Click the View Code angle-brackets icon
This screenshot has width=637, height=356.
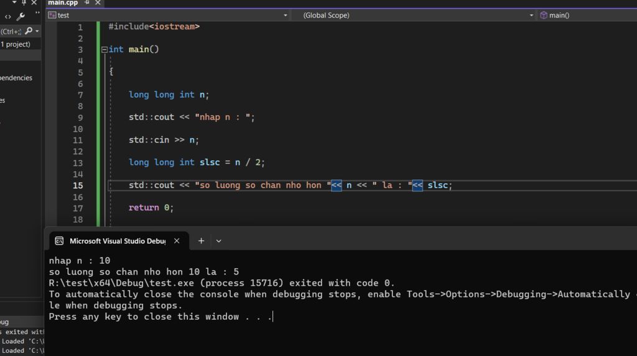[x=7, y=17]
